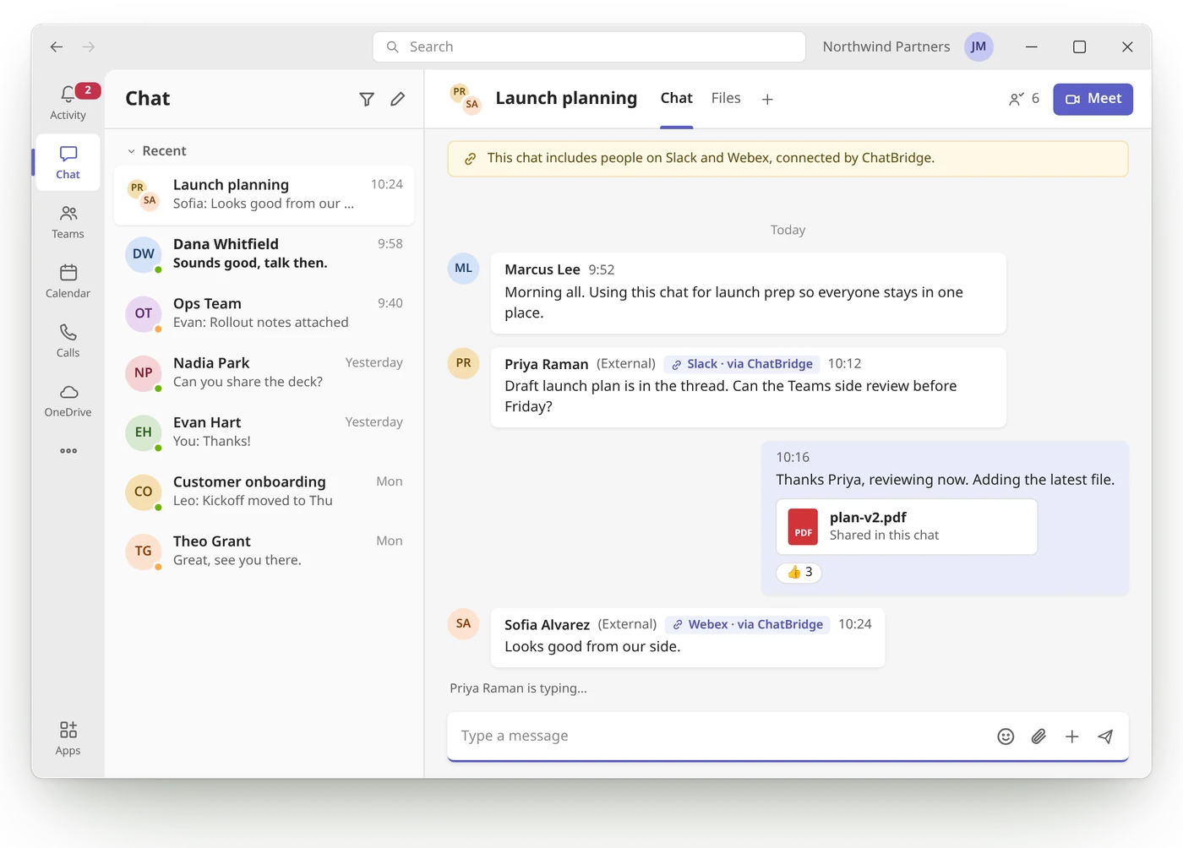Start a new chat with compose icon
1183x848 pixels.
coord(398,99)
